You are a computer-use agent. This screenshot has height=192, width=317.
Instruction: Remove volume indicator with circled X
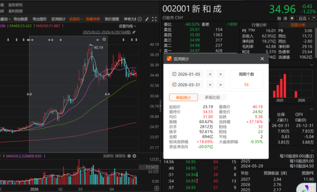134,156
